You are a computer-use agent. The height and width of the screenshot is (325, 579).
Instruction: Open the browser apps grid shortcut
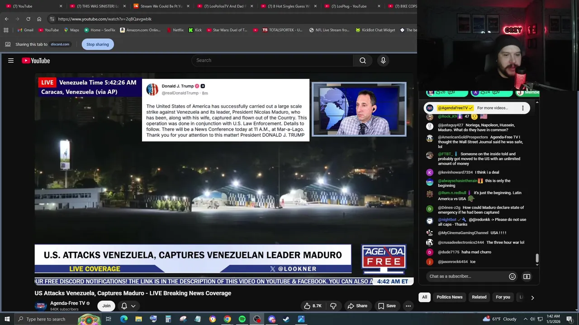(x=6, y=30)
